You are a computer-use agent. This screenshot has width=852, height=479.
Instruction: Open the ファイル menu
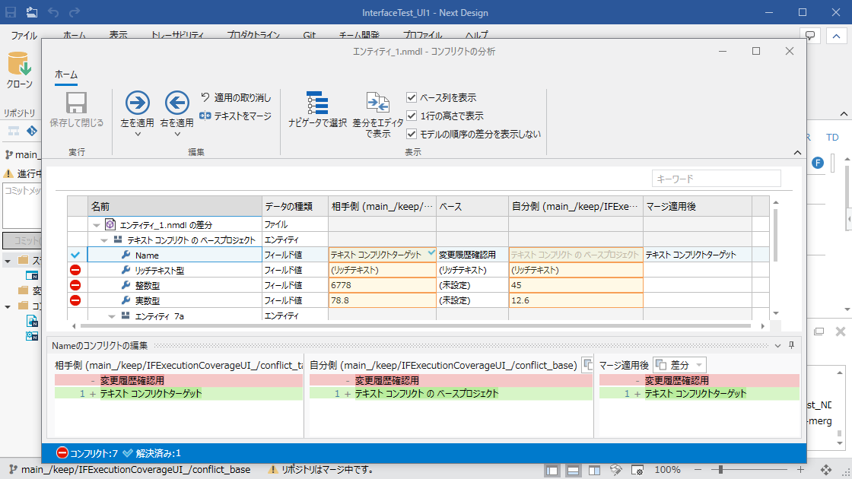click(x=24, y=36)
